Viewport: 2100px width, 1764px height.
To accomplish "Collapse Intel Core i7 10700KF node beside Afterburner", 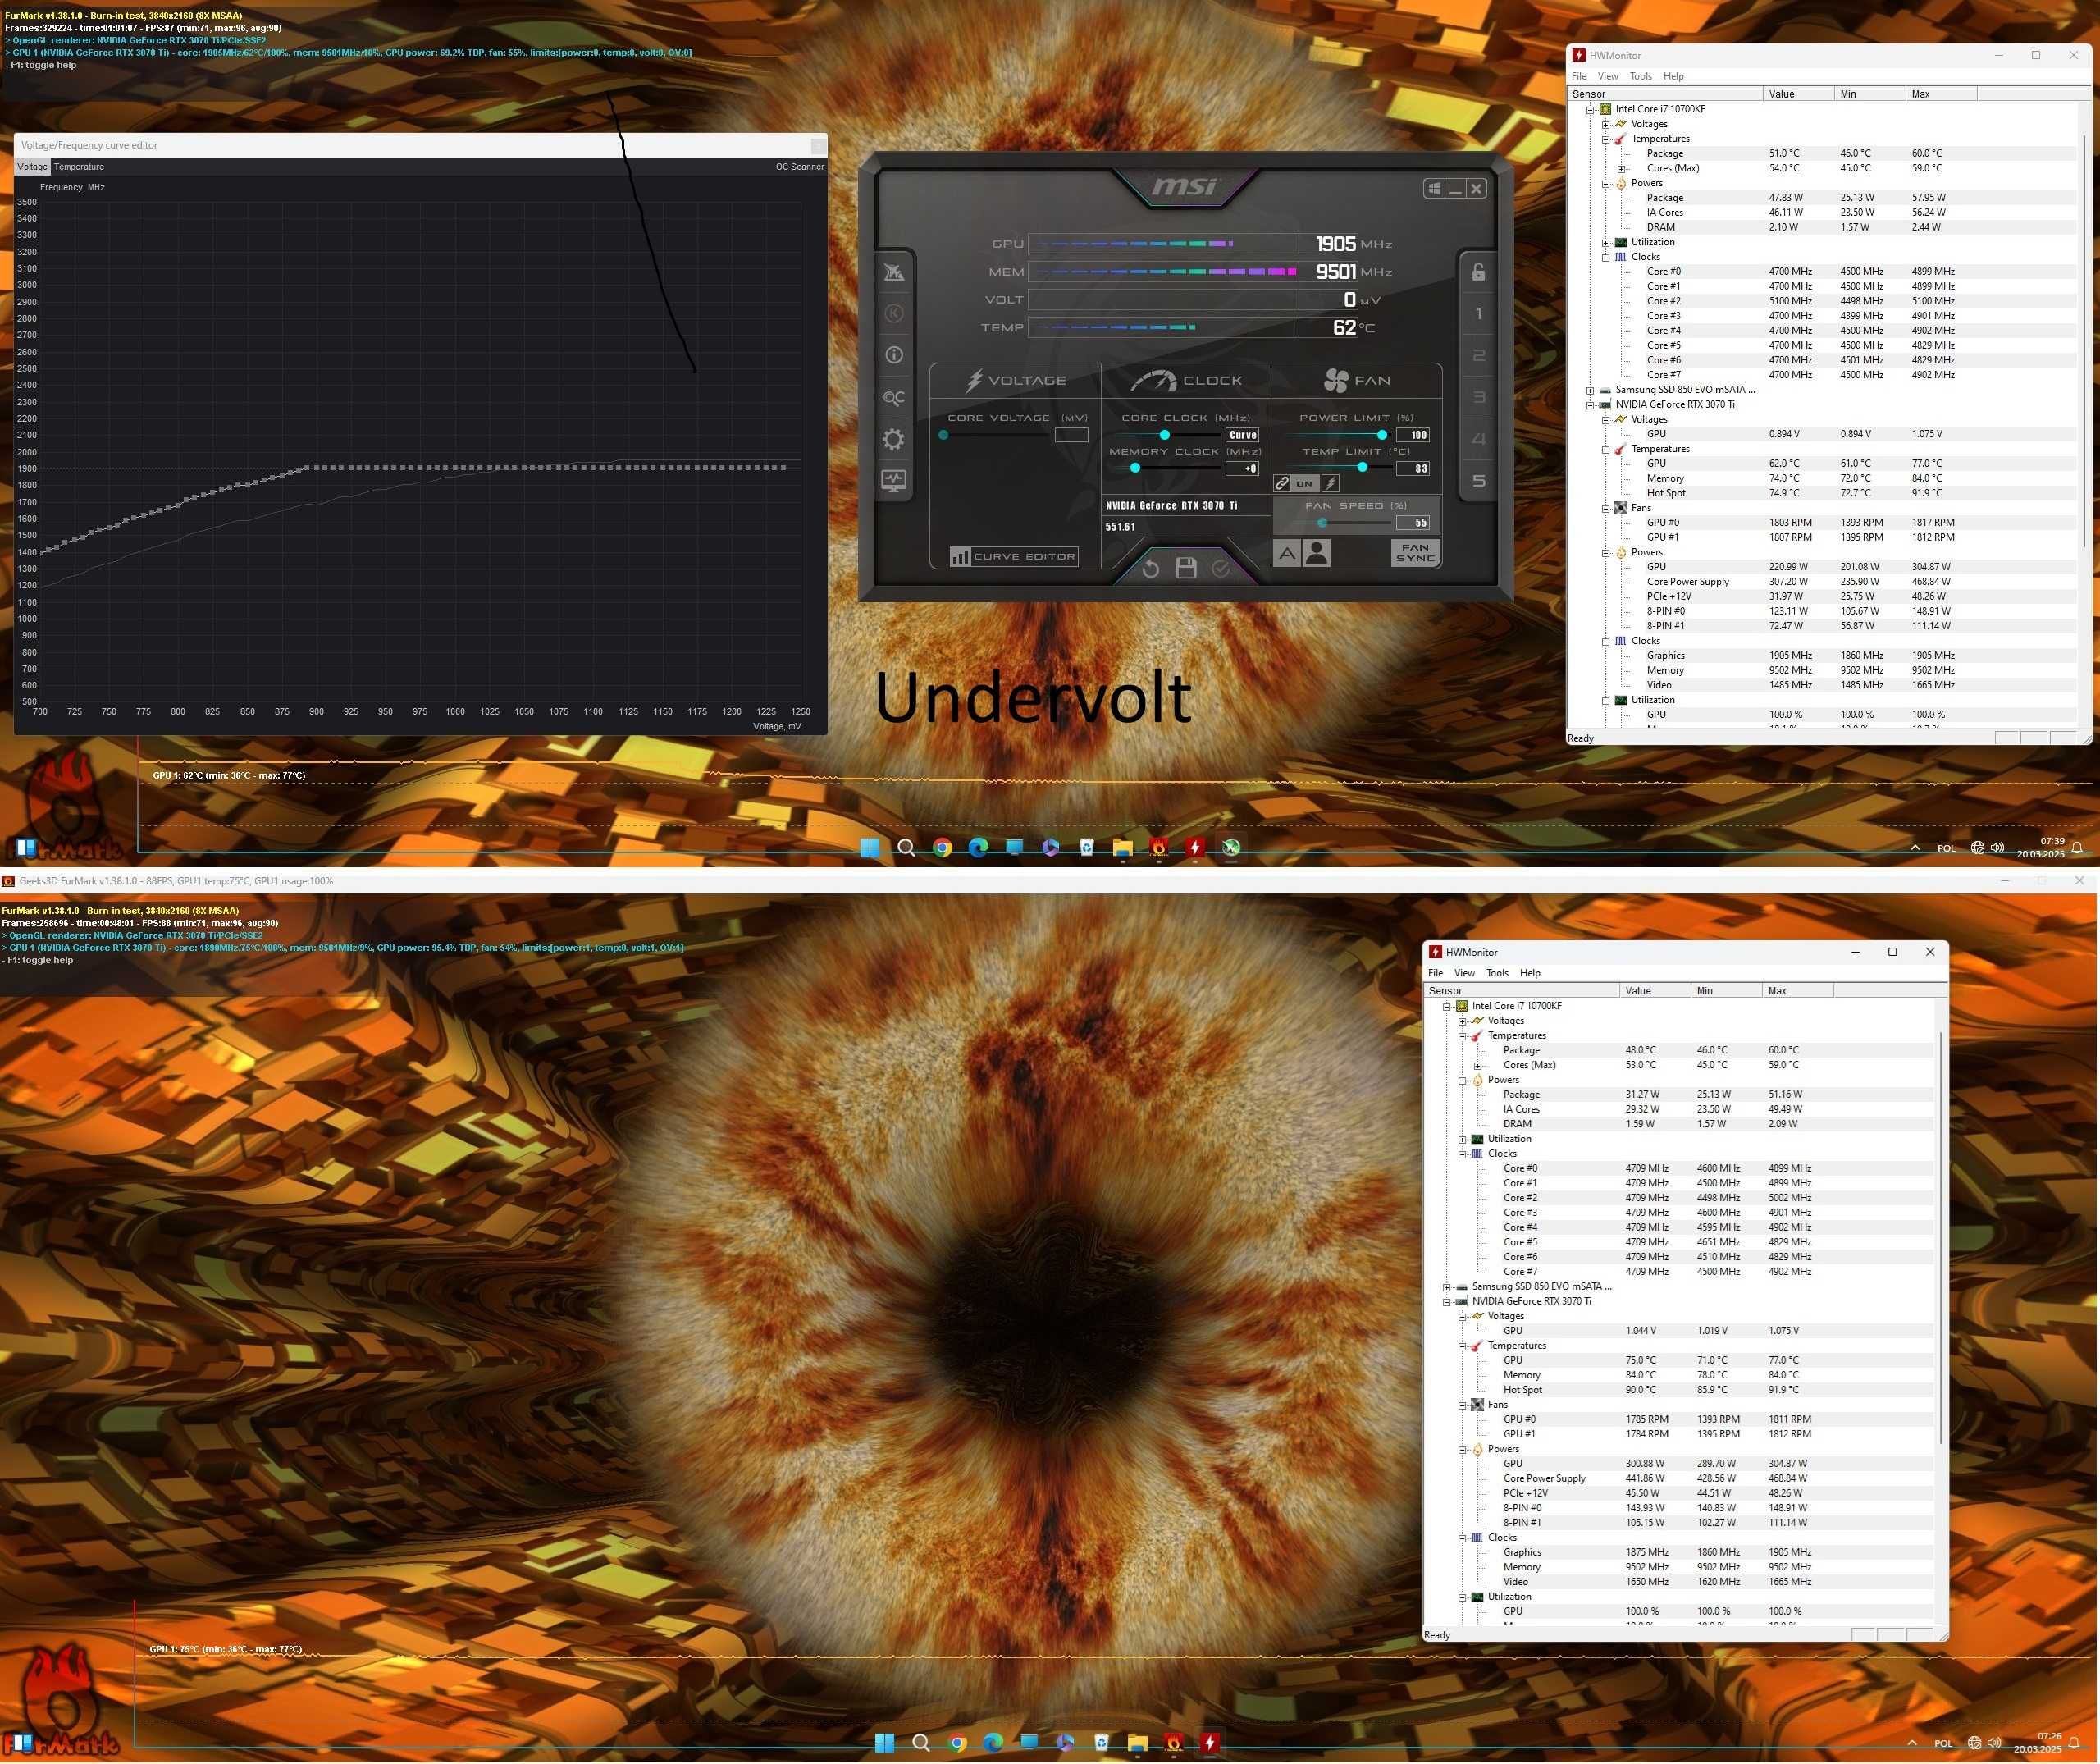I will click(x=1590, y=109).
